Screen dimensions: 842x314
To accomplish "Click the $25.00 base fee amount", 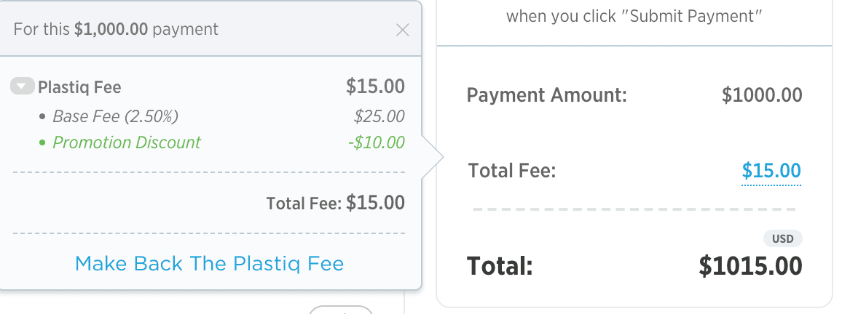I will (x=379, y=116).
